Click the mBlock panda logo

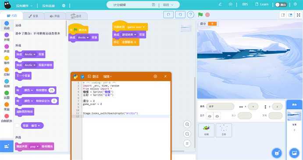click(x=7, y=5)
